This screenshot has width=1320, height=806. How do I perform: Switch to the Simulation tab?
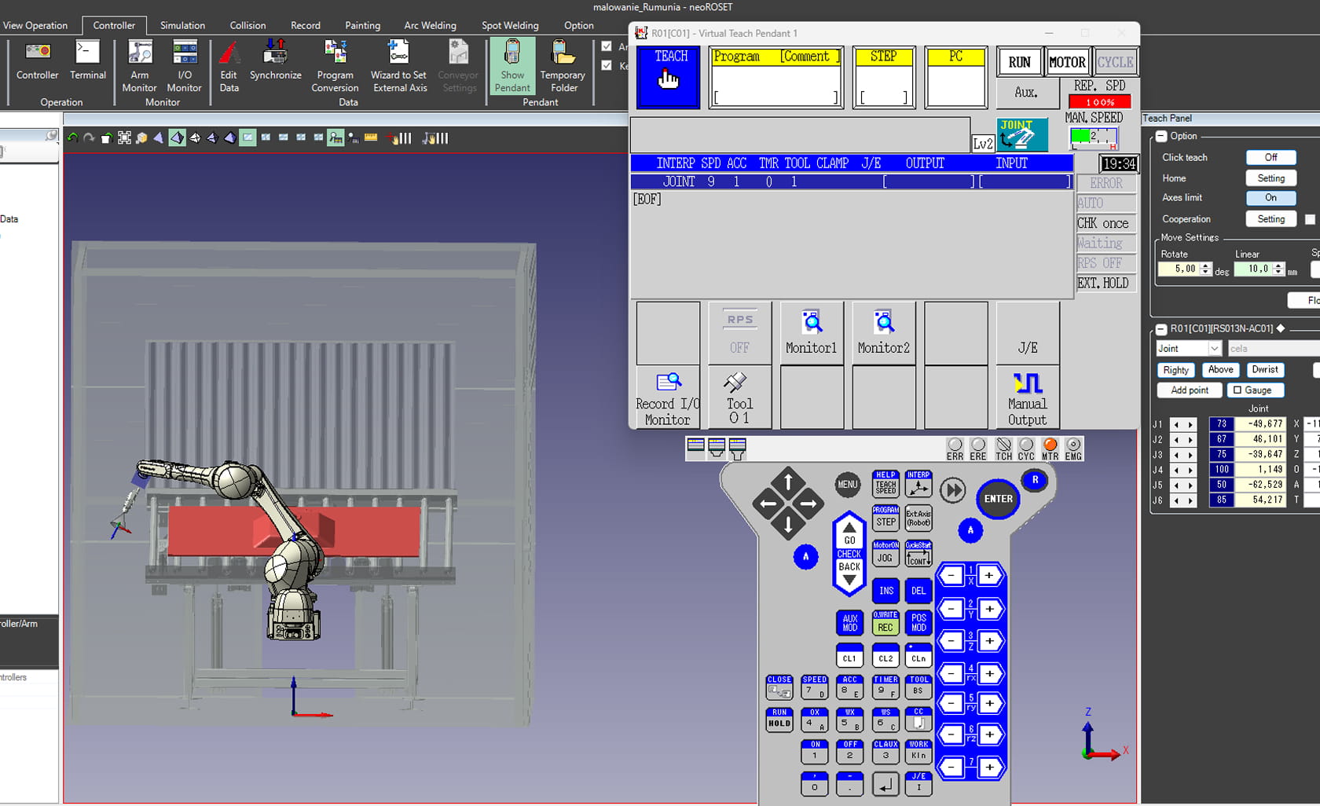tap(182, 25)
